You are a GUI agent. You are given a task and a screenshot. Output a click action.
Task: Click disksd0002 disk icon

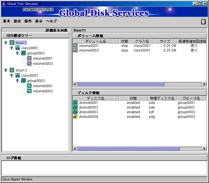pos(75,107)
